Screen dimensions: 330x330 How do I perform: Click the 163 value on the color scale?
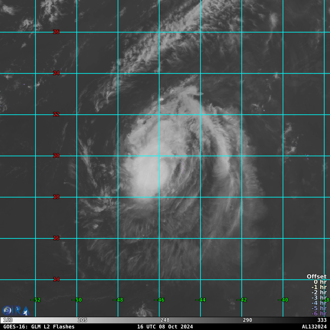coord(7,320)
